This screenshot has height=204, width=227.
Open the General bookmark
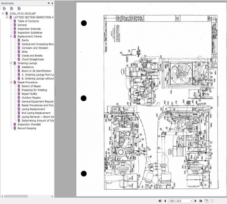pos(22,25)
